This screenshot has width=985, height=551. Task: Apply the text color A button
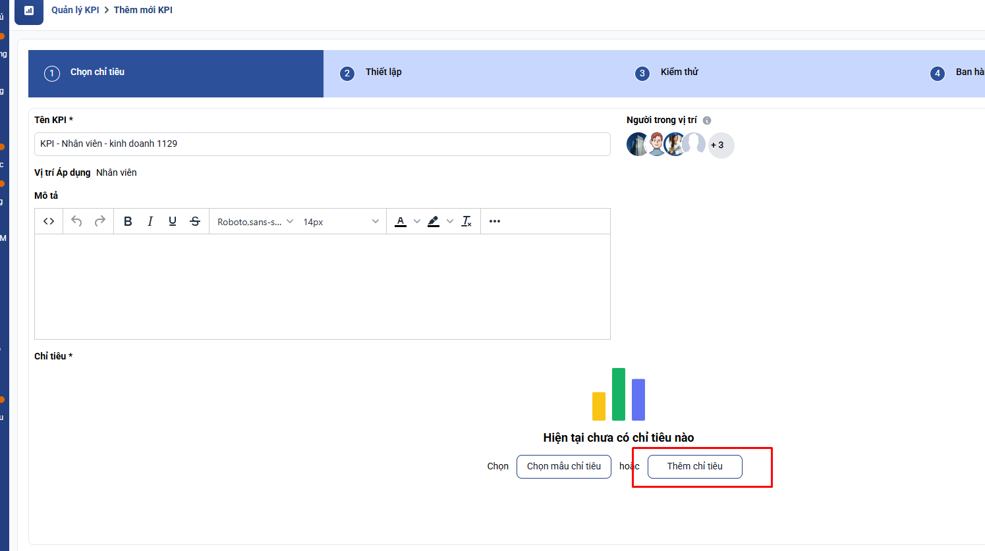tap(401, 221)
